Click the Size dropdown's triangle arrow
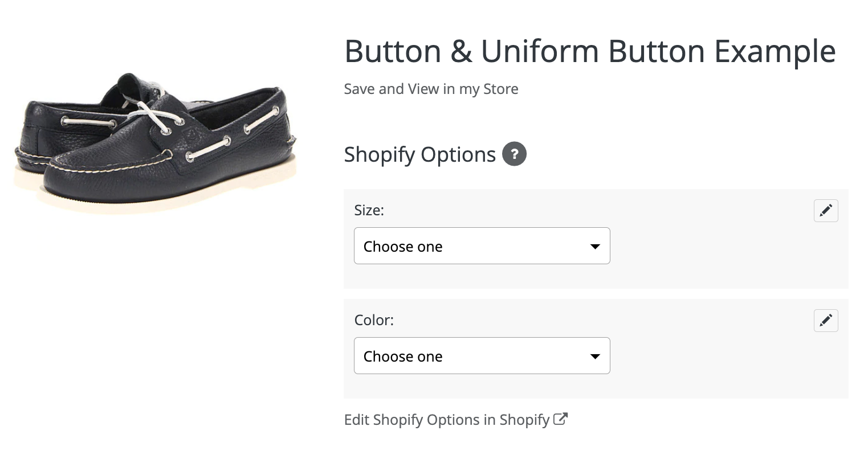Image resolution: width=864 pixels, height=451 pixels. point(595,247)
